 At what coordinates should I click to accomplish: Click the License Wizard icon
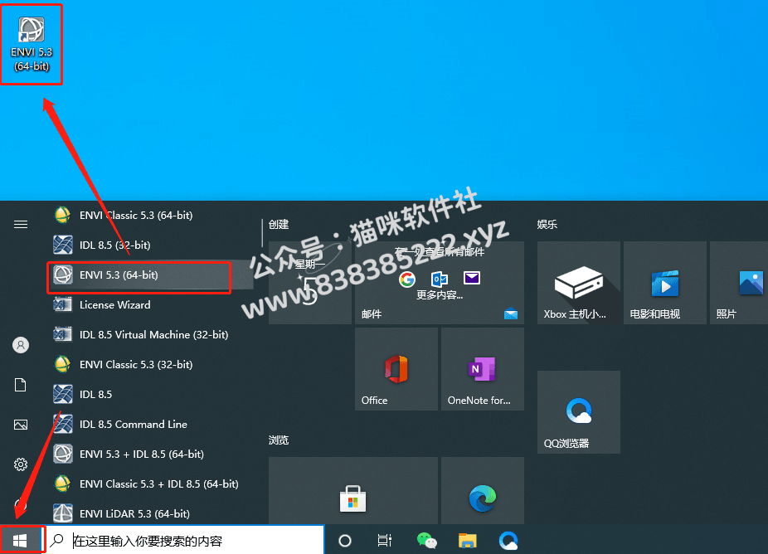click(63, 304)
